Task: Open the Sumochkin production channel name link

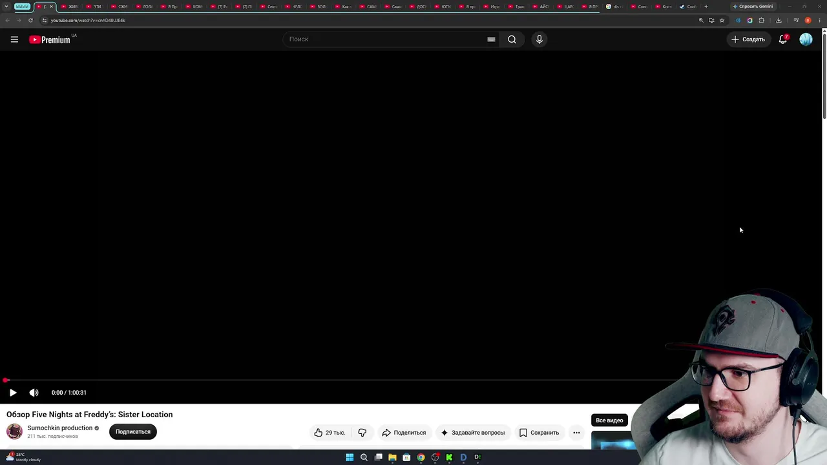Action: (59, 428)
